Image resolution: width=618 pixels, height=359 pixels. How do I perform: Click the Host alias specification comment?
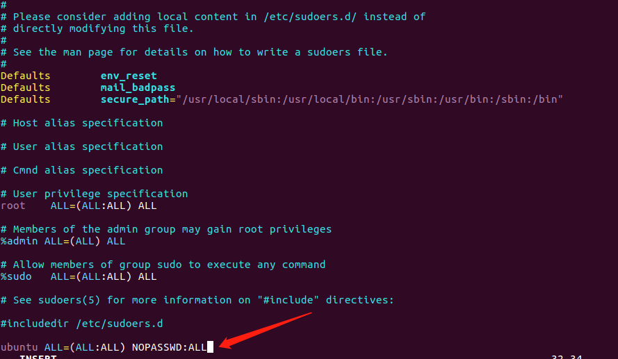(x=81, y=123)
